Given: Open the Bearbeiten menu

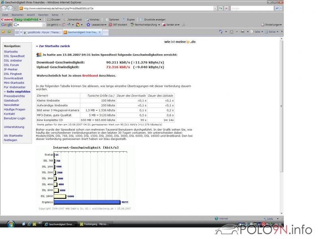Looking at the screenshot, I should coord(17,15).
